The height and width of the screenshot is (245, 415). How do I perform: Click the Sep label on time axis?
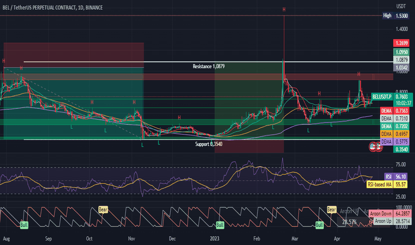pos(49,239)
